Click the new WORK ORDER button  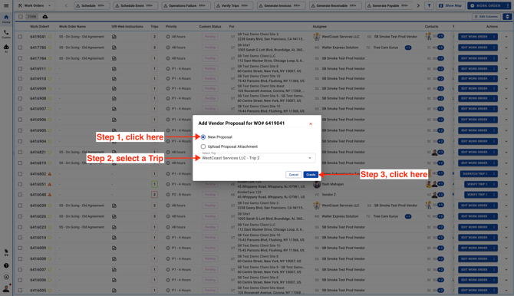click(486, 5)
